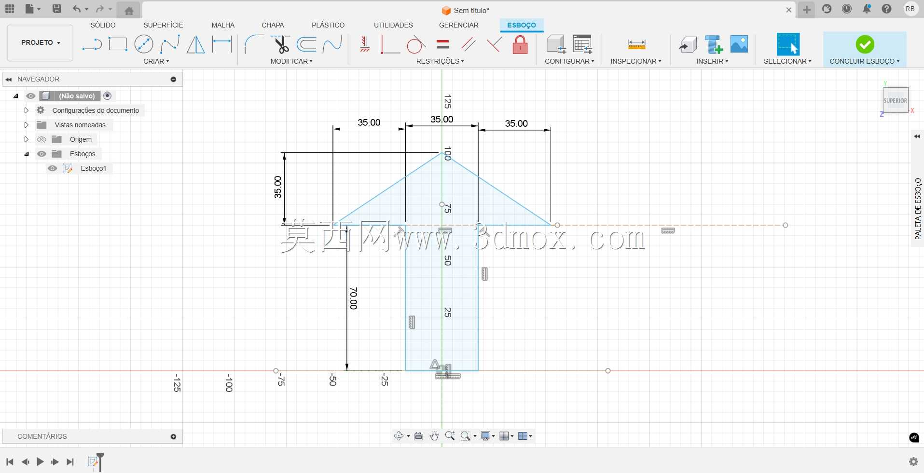Select the two-point Rectangle tool
Viewport: 924px width, 473px height.
click(118, 44)
